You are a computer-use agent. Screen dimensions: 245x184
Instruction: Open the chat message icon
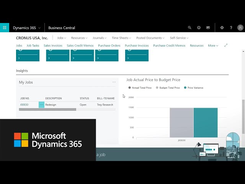click(208, 28)
